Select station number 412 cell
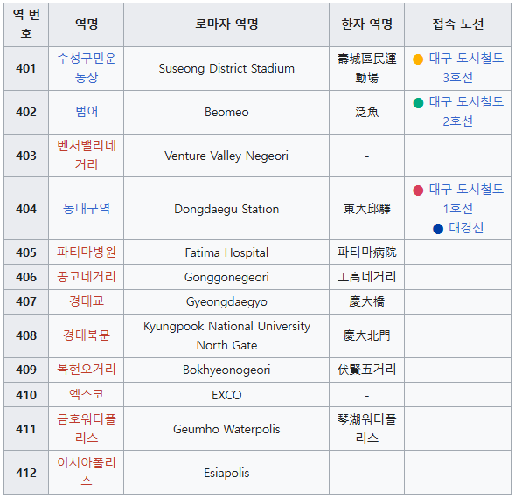Viewport: 515px width, 498px height. tap(26, 472)
